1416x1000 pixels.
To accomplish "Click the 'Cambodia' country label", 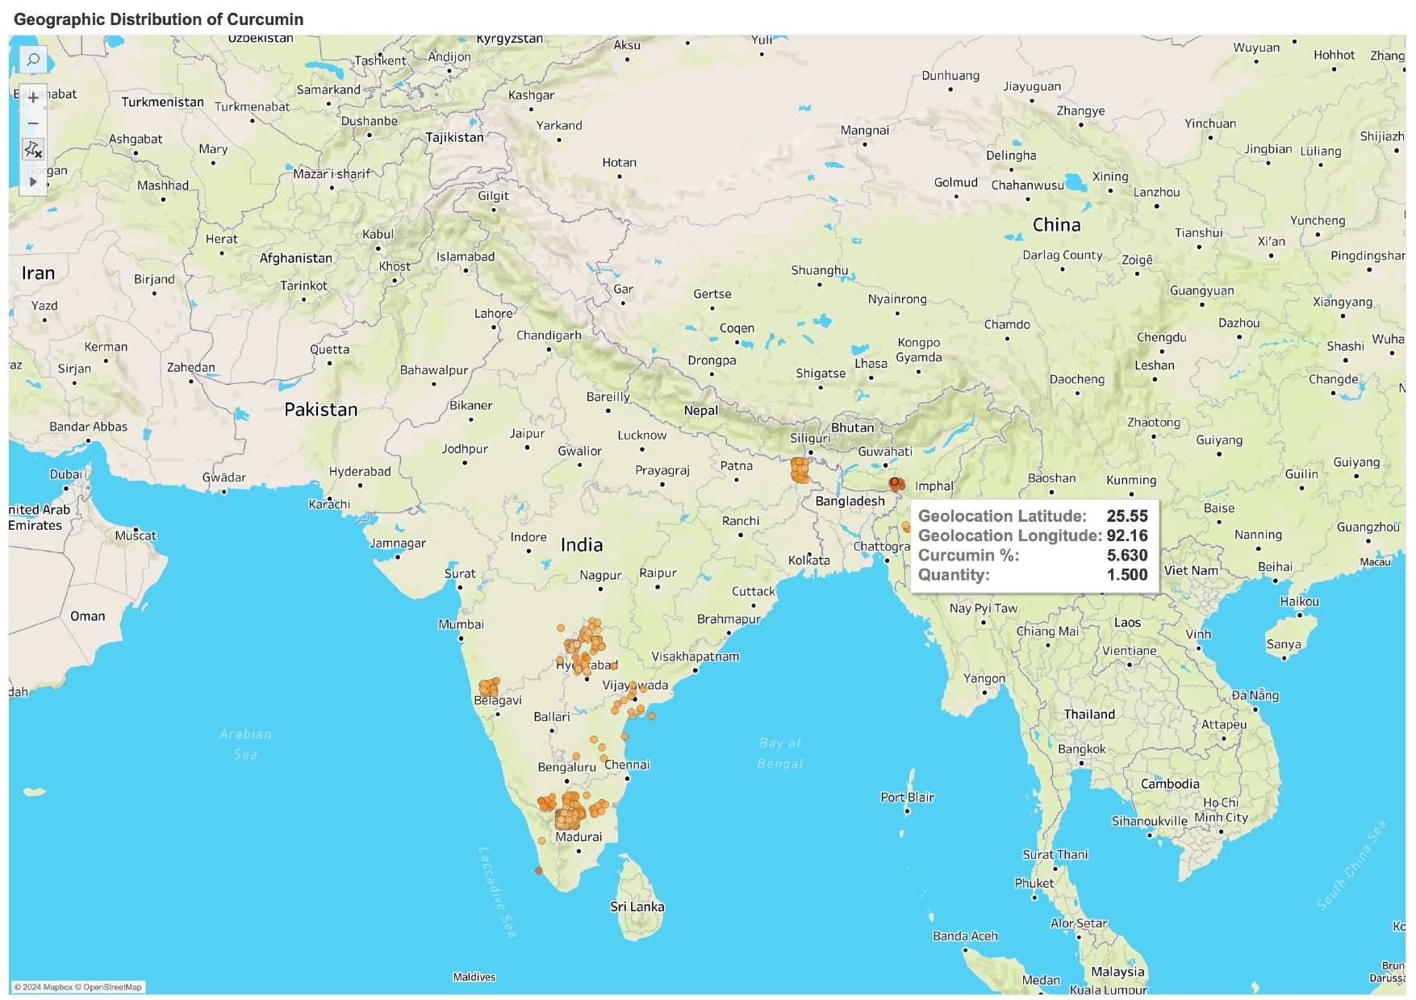I will pos(1170,784).
